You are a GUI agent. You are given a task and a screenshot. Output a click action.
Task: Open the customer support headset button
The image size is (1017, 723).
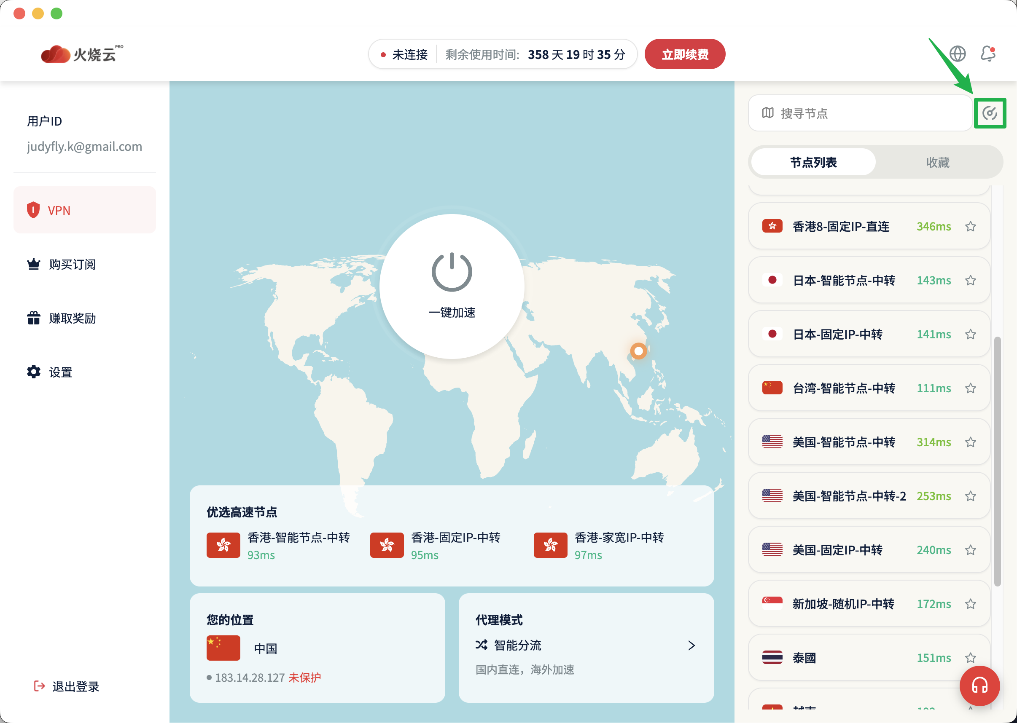tap(979, 686)
